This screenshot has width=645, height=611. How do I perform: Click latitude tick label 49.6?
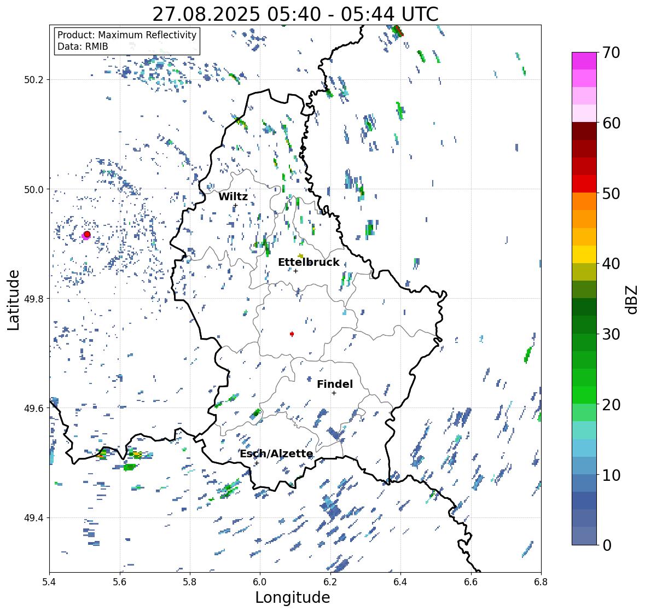pos(34,408)
